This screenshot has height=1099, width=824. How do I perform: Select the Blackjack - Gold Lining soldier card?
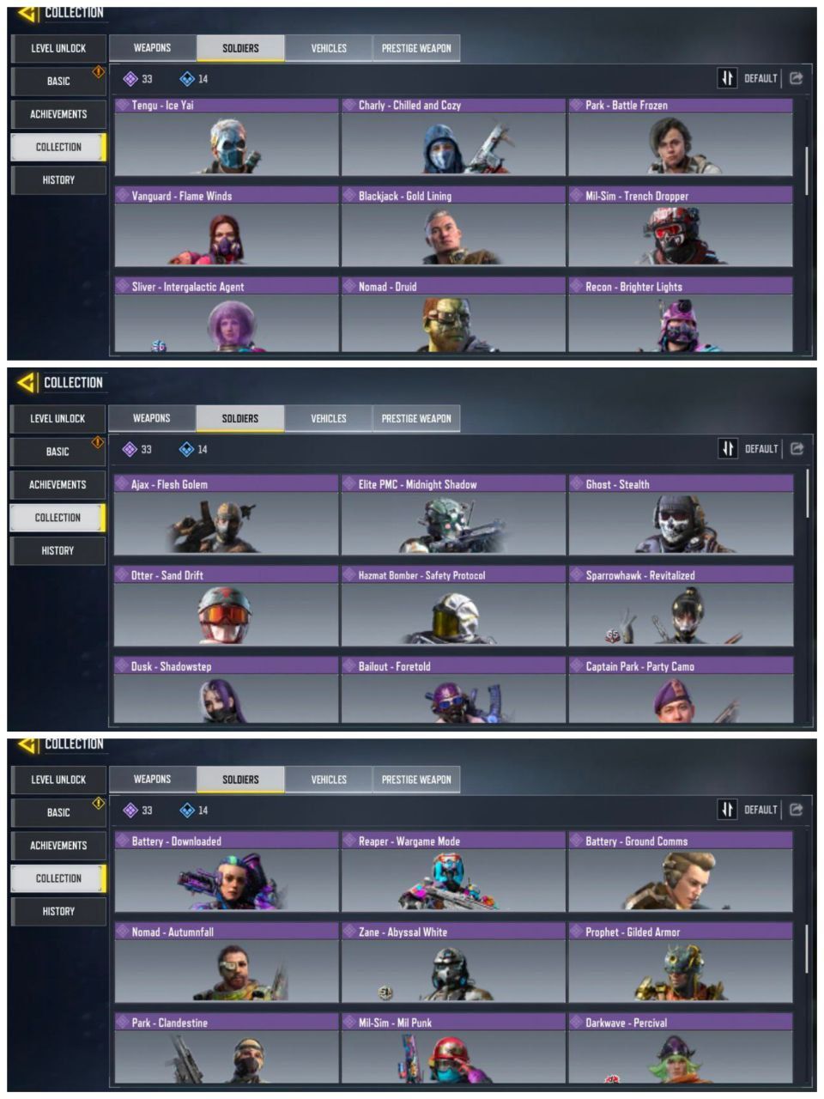tap(453, 227)
